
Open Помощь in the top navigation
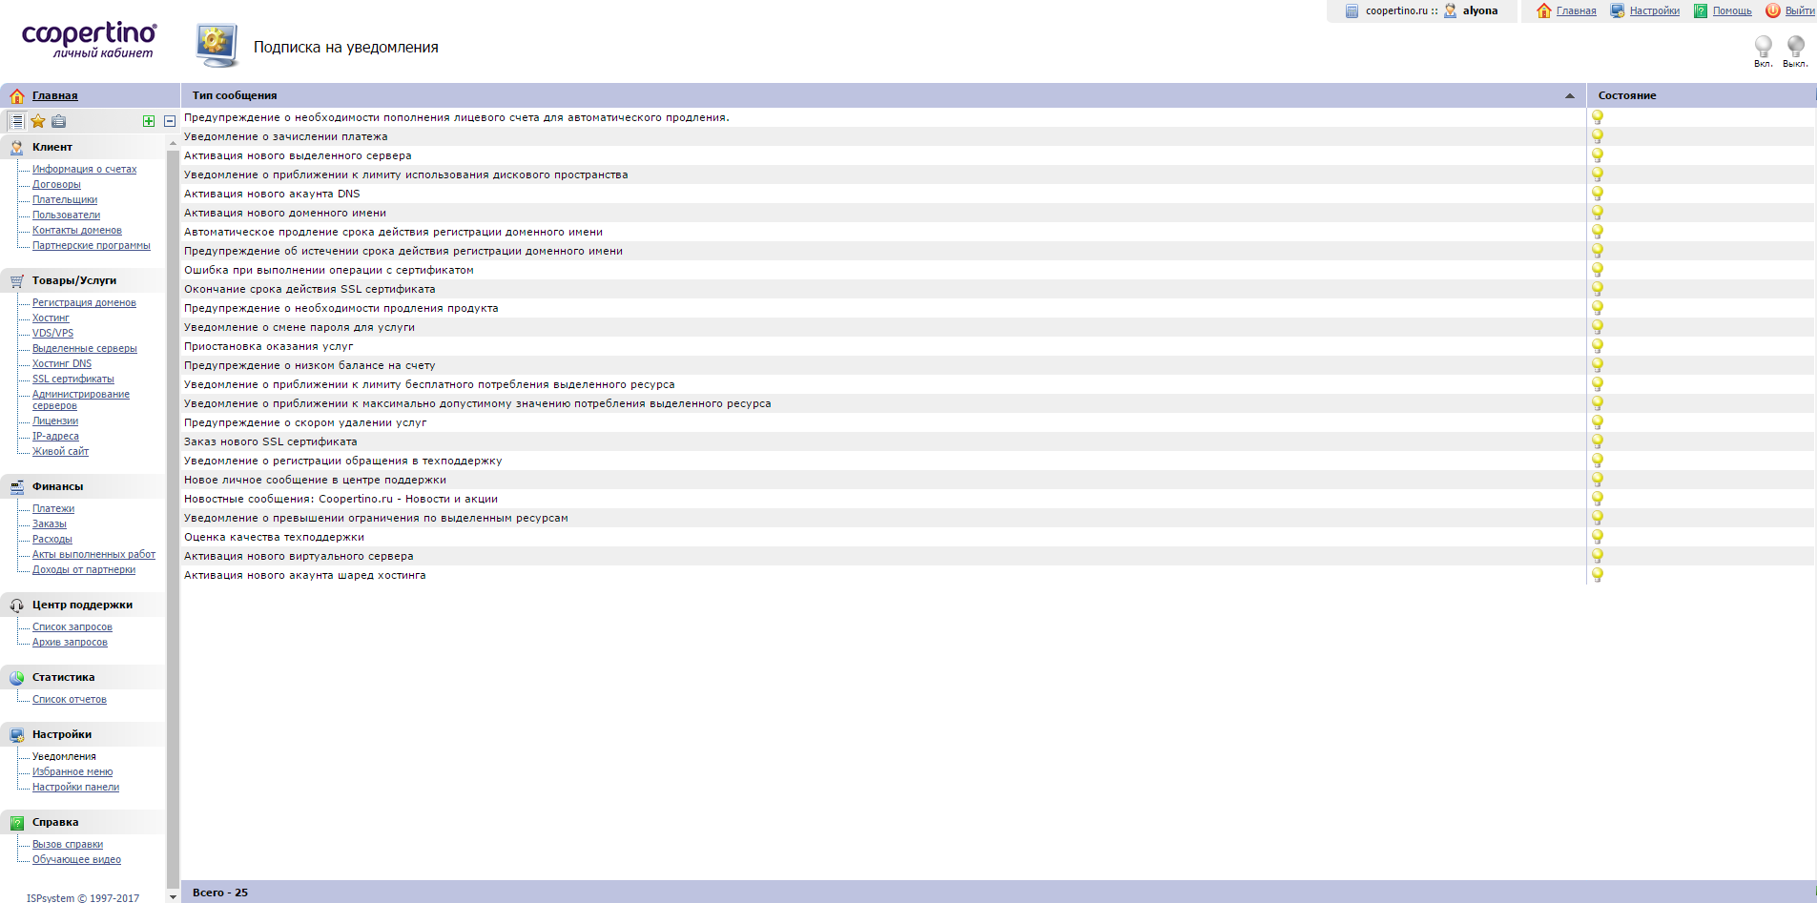tap(1732, 11)
